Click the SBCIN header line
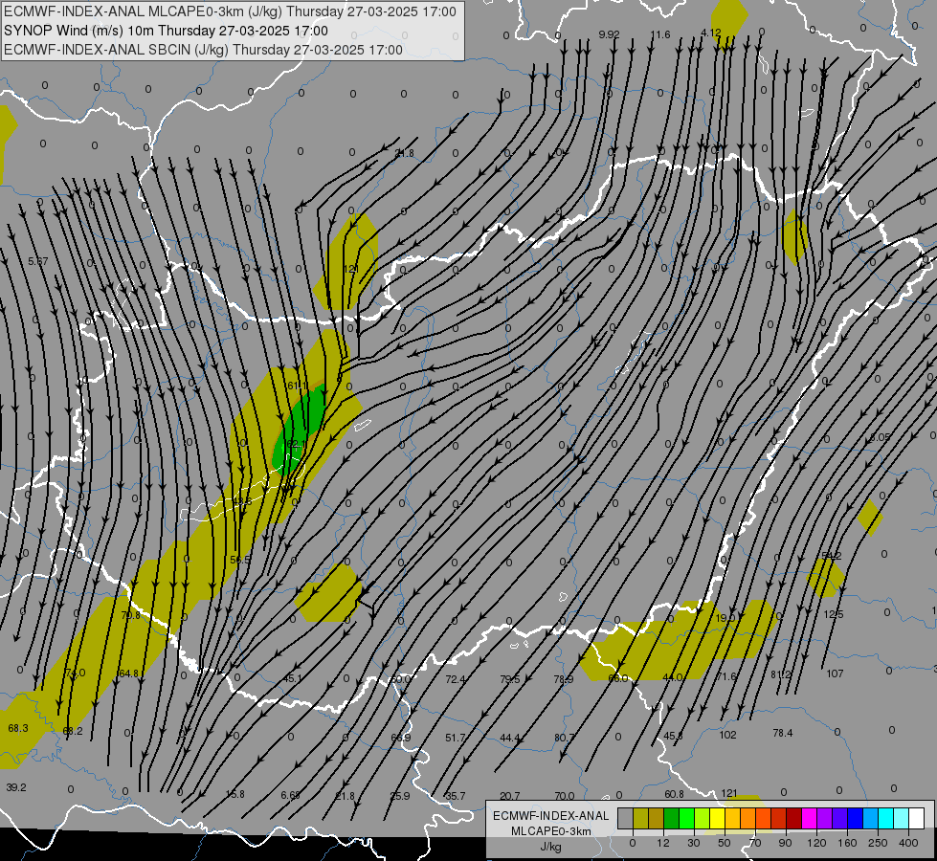The image size is (937, 861). point(203,50)
